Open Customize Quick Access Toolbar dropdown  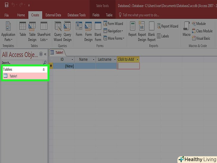29,5
